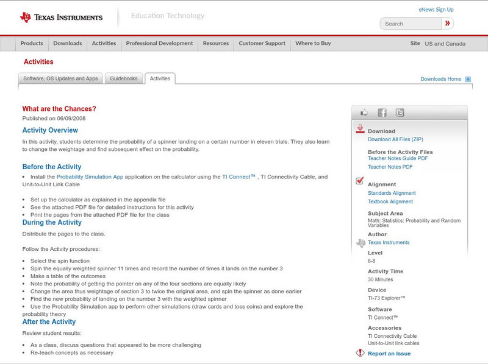488x364 pixels.
Task: Click the '6-8' level value
Action: point(371,261)
